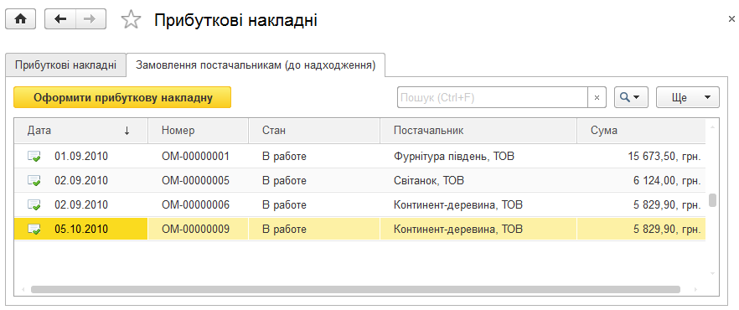739x310 pixels.
Task: Click the document icon of order ОМ-00000005
Action: click(x=34, y=180)
